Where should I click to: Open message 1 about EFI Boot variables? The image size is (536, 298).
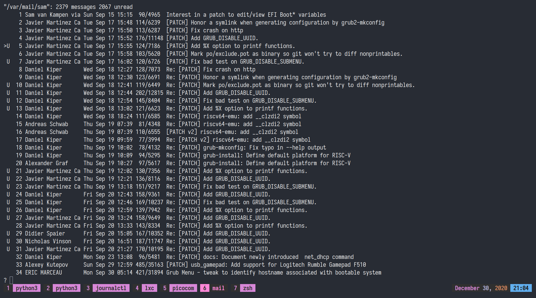coord(246,15)
